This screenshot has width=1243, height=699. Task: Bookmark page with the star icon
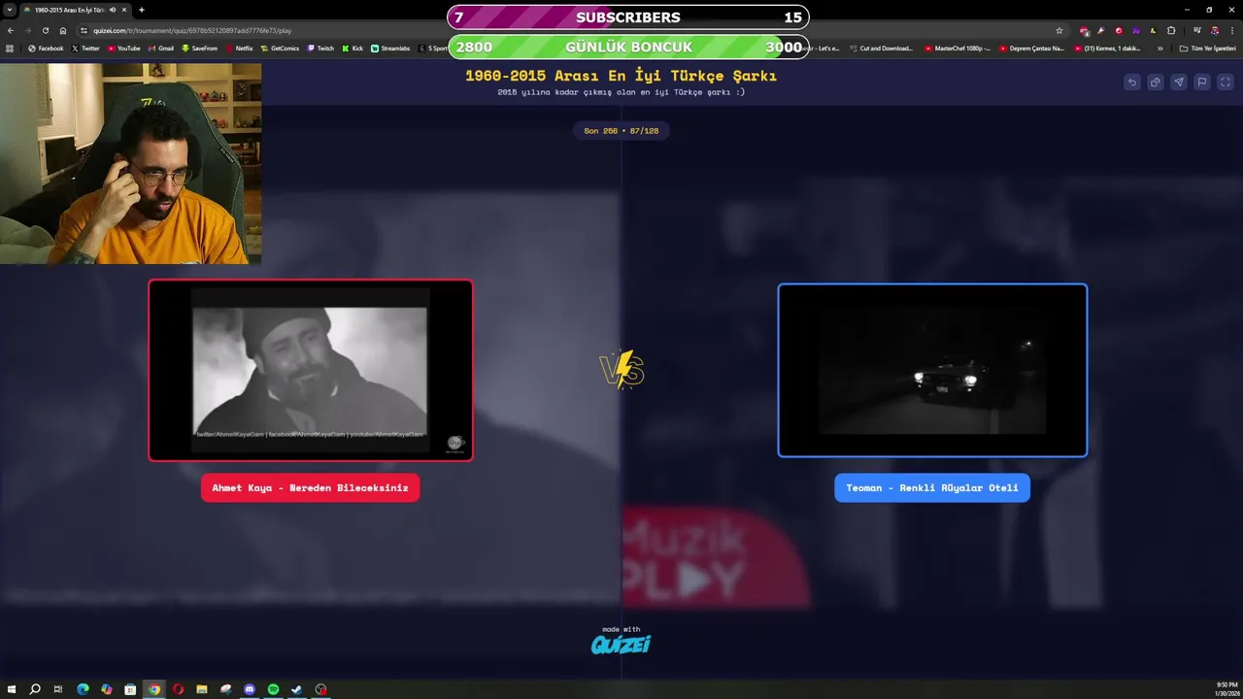(x=1059, y=30)
